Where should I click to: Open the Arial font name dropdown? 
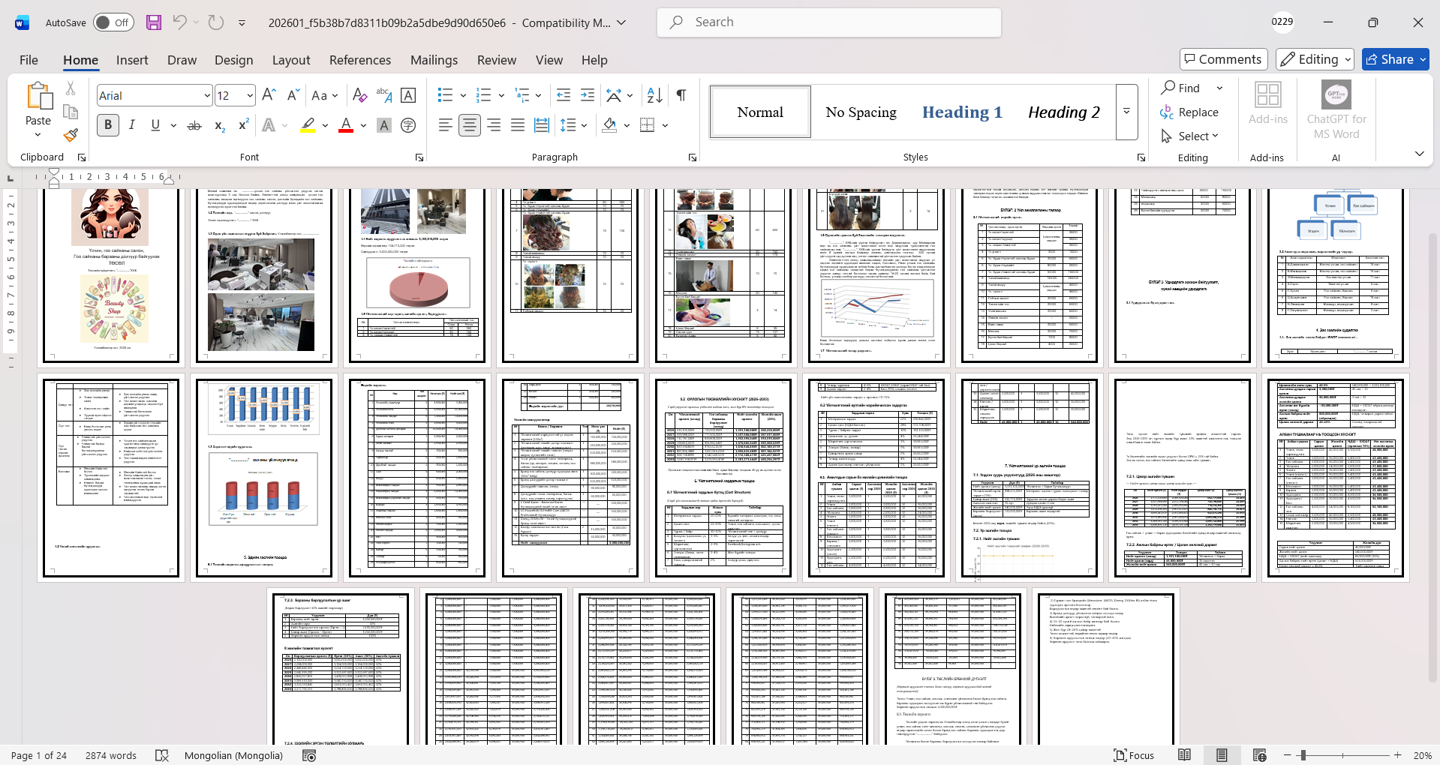[207, 95]
